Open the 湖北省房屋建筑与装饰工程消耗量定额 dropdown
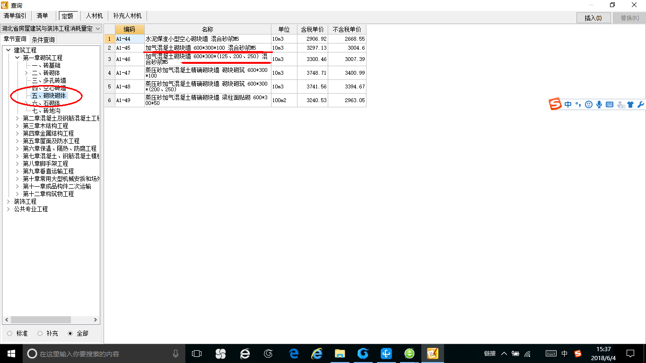 (51, 28)
